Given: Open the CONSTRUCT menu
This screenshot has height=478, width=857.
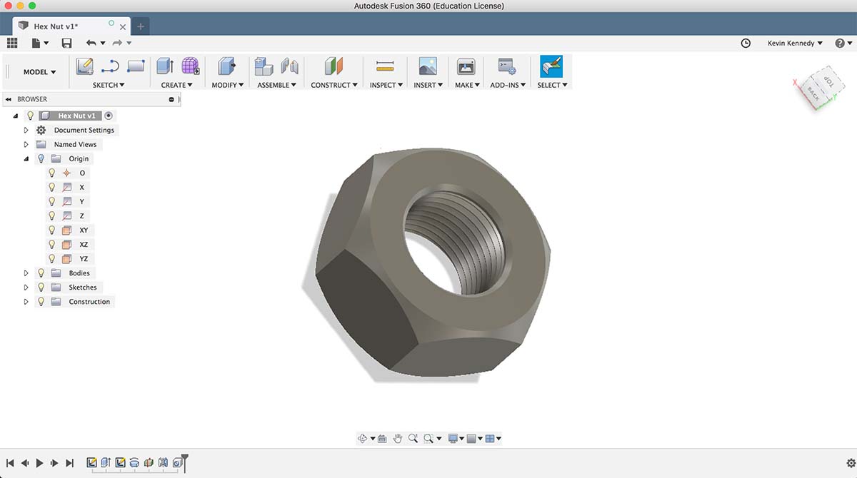Looking at the screenshot, I should tap(334, 85).
